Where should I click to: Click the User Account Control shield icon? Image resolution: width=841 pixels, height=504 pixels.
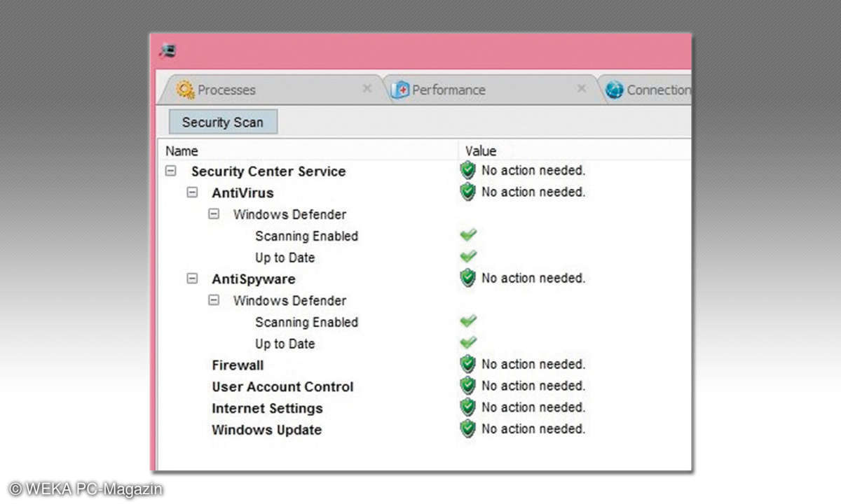tap(467, 386)
